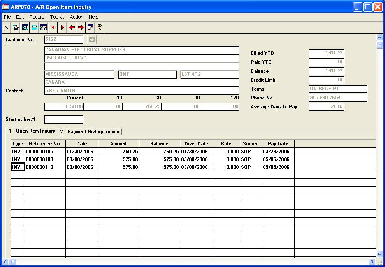Click the Terms field ON RECEIPT

tap(338, 89)
